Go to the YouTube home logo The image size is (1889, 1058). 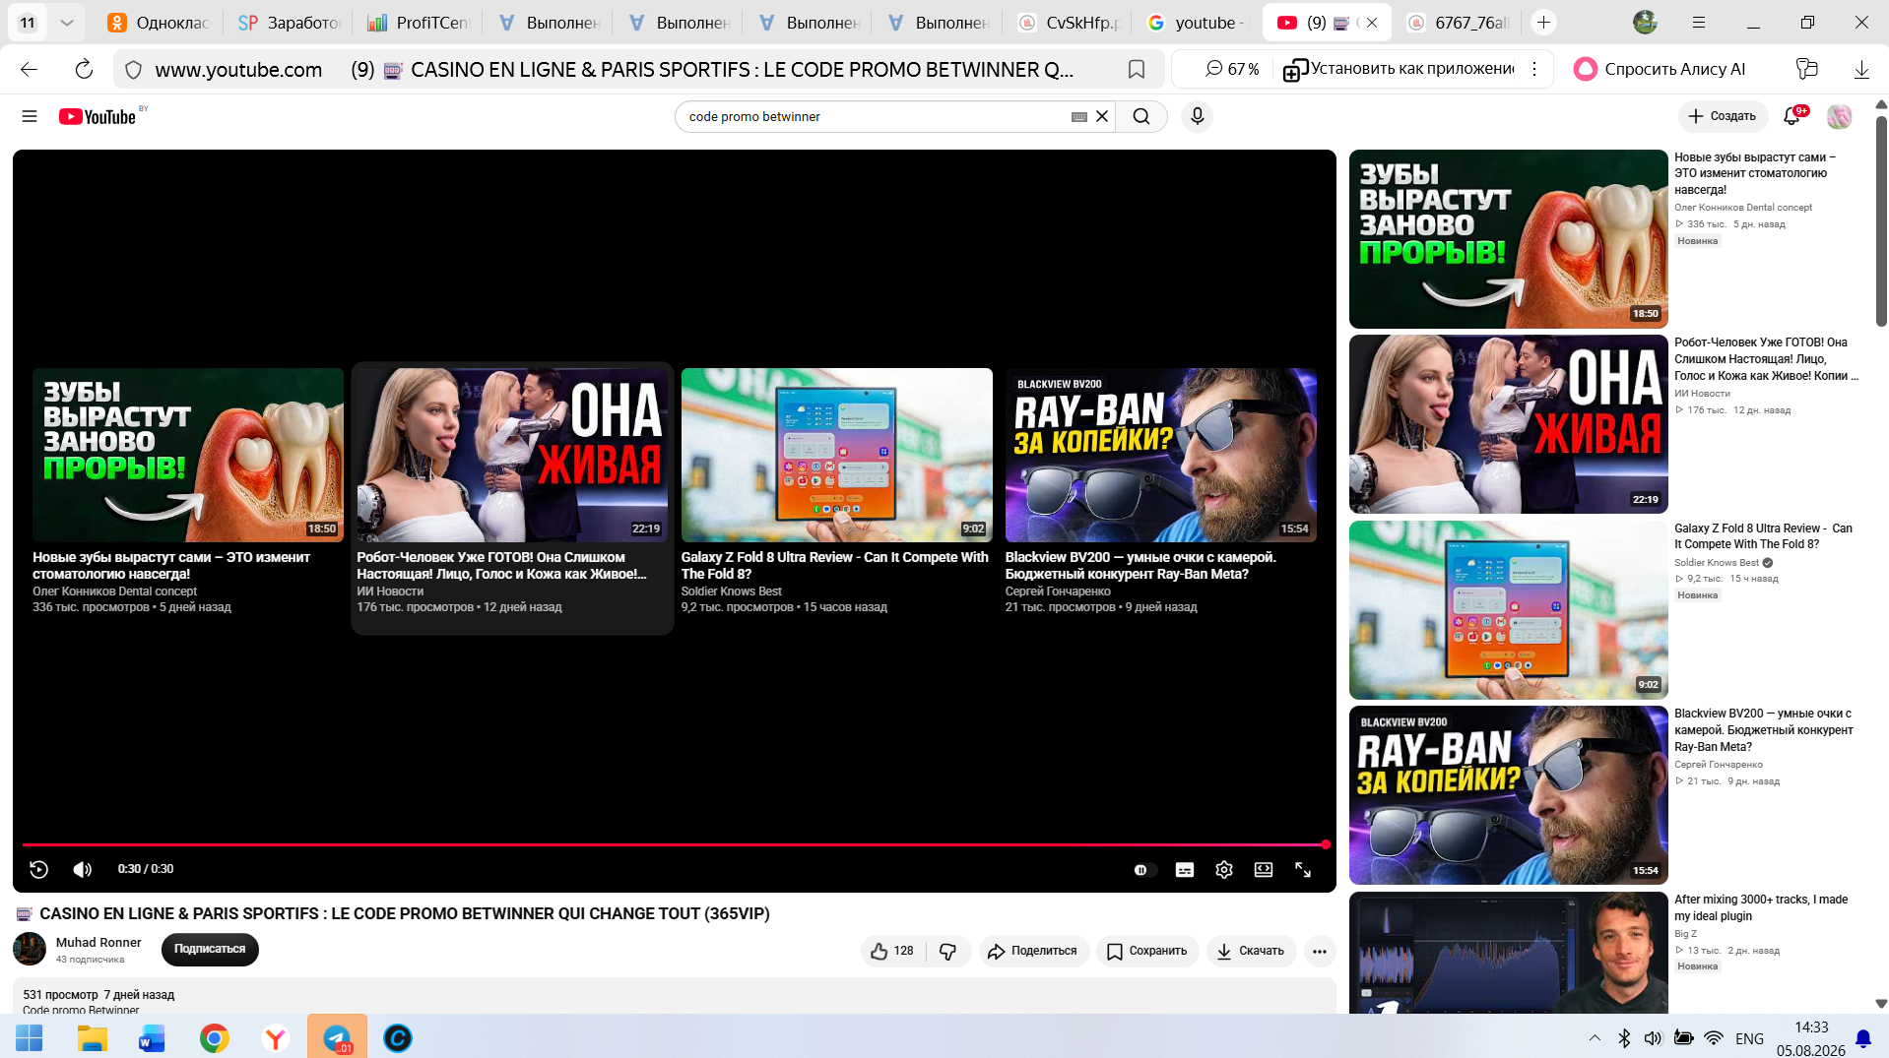point(98,116)
